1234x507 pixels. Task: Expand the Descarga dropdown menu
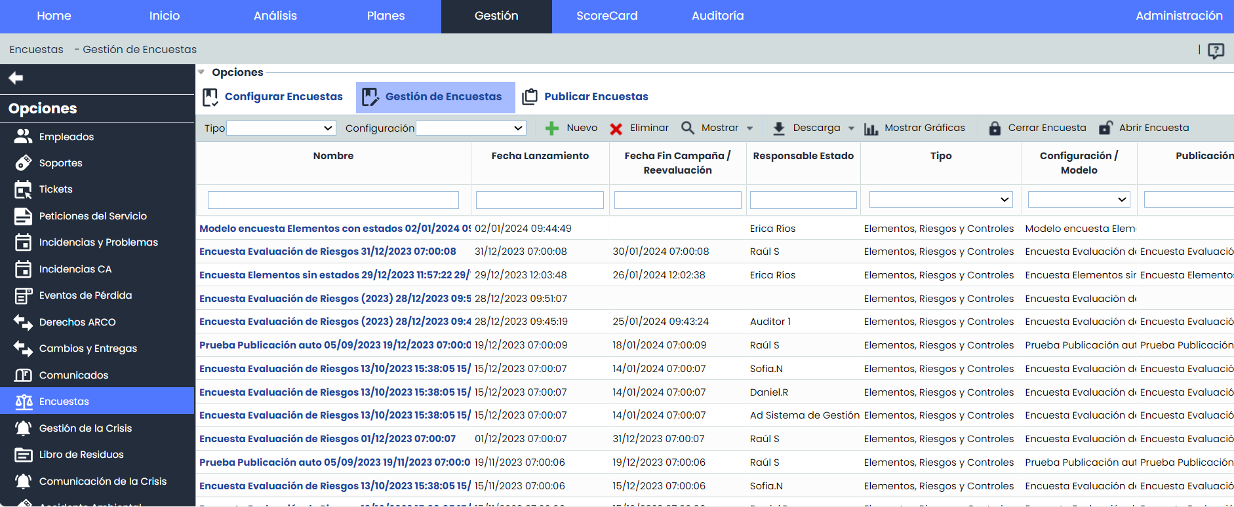851,128
